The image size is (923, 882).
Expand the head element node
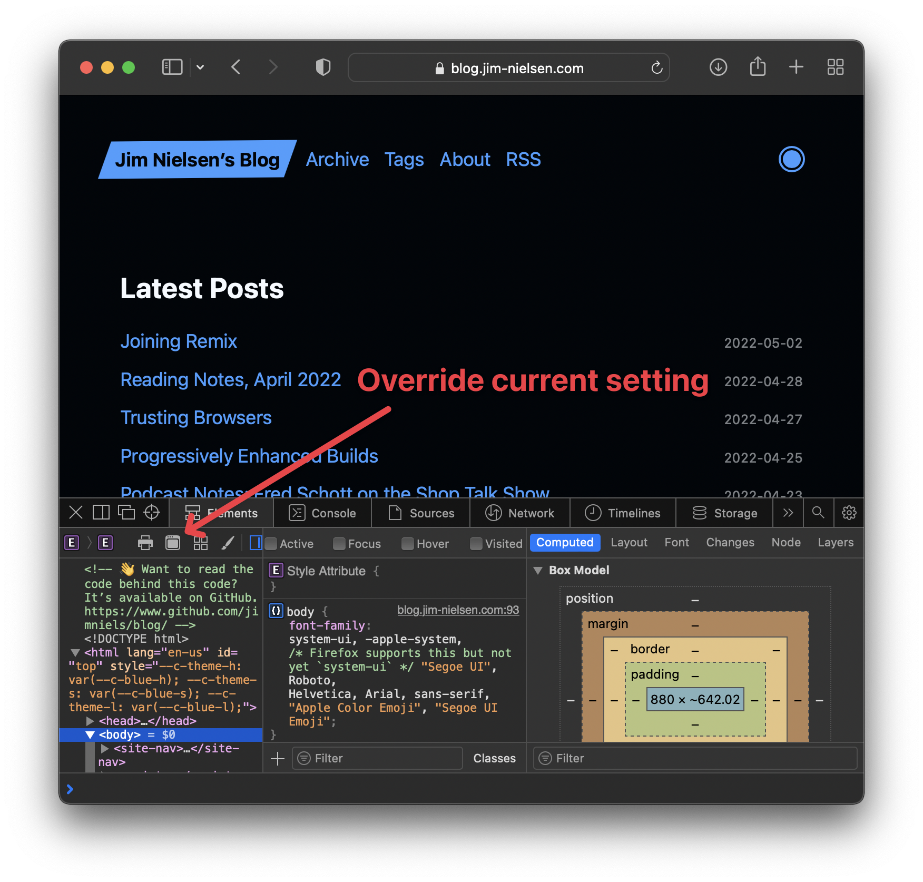pos(90,721)
